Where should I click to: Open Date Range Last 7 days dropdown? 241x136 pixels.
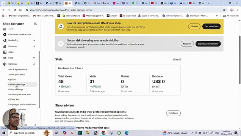pos(70,68)
